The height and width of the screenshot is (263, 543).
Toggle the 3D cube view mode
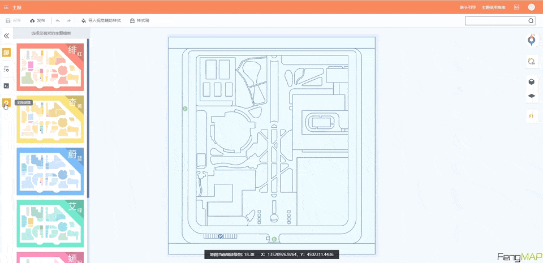coord(531,81)
